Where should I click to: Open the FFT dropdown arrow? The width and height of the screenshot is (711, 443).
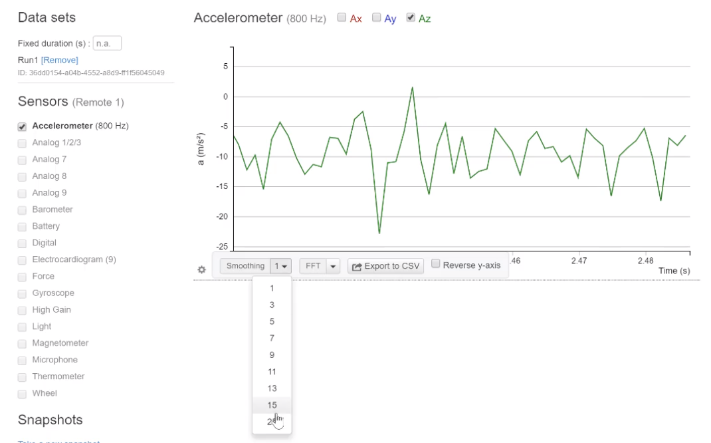tap(333, 266)
